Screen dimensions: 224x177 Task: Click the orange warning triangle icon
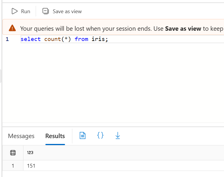tap(12, 28)
